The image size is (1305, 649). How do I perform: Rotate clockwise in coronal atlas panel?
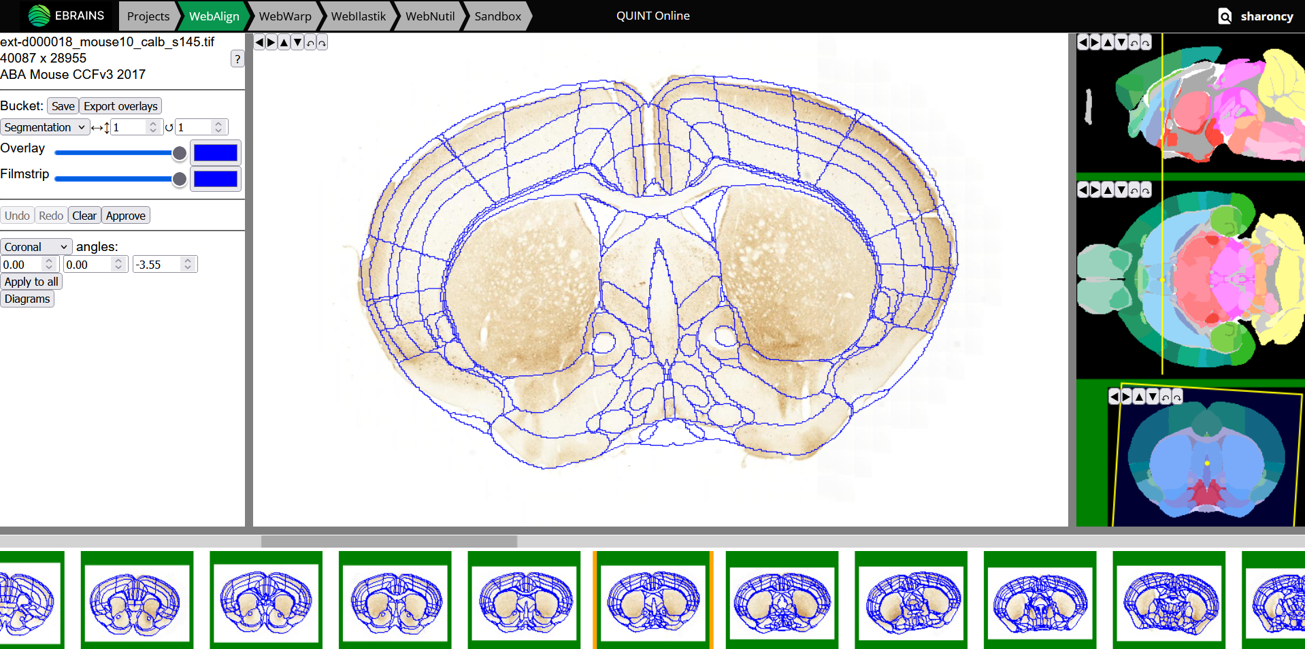[1177, 397]
